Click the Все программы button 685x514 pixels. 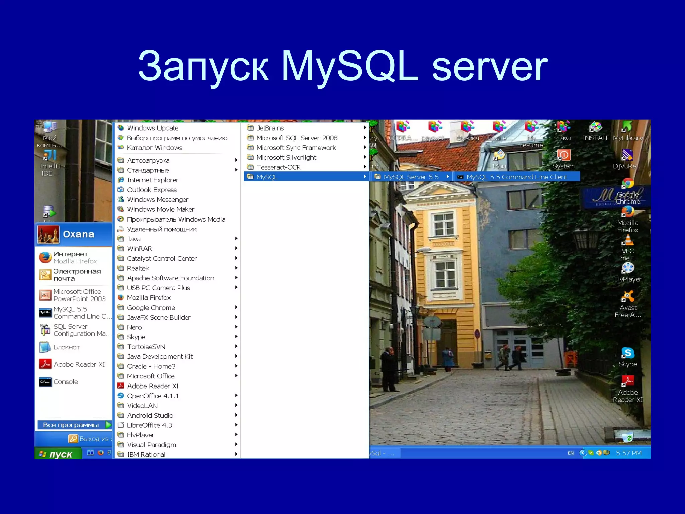pos(74,425)
